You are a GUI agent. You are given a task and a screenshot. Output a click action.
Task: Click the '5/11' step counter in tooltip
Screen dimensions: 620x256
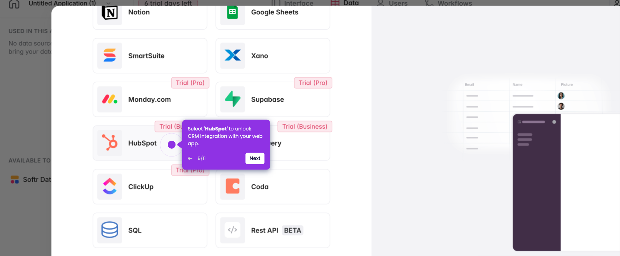202,159
